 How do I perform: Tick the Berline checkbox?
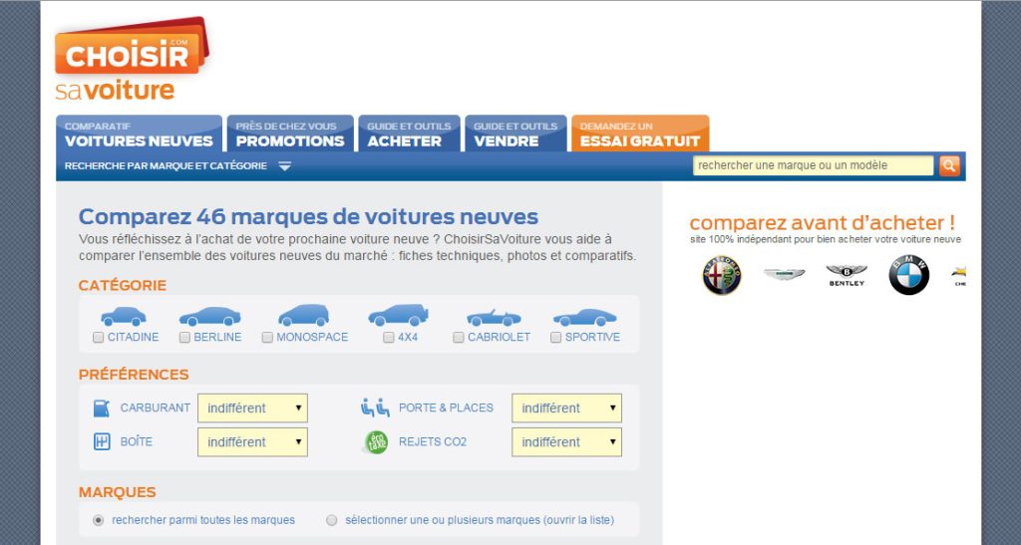point(184,338)
